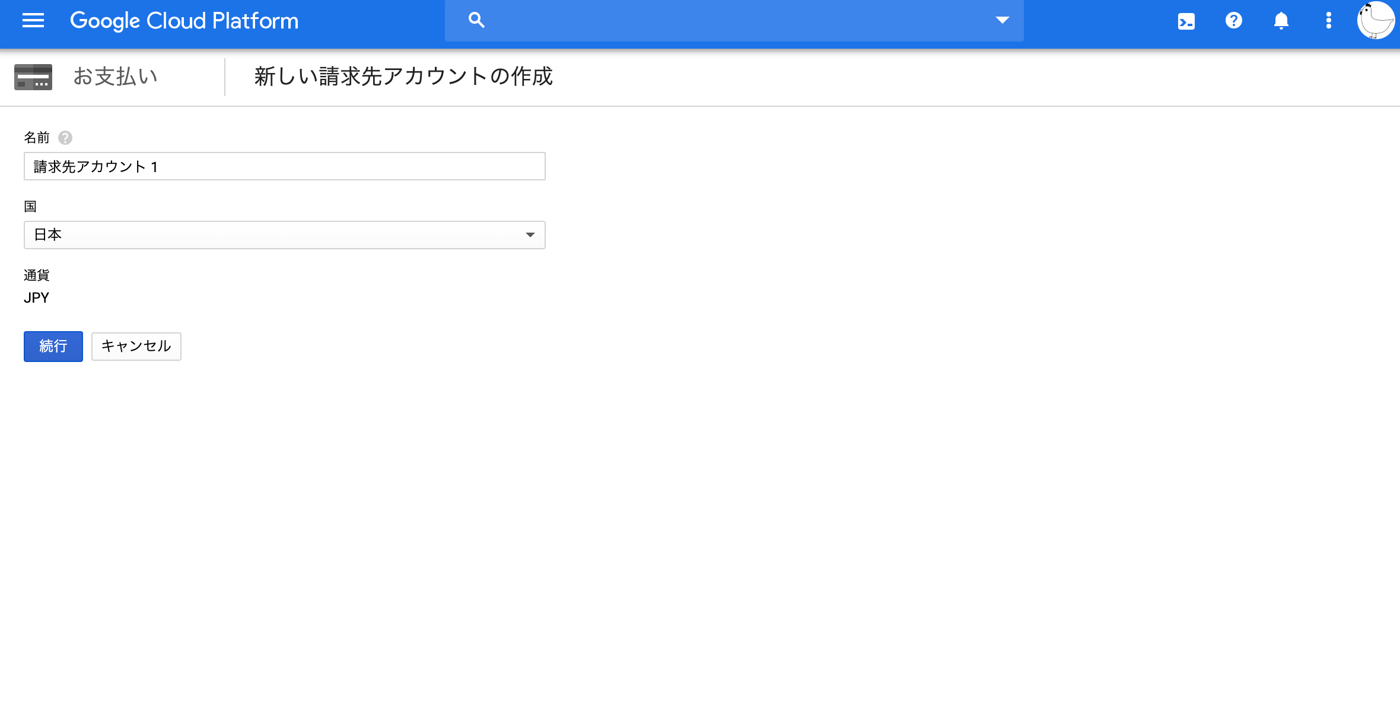Click the 名前 text input containing 請求先アカウント１
The image size is (1400, 724).
point(285,166)
